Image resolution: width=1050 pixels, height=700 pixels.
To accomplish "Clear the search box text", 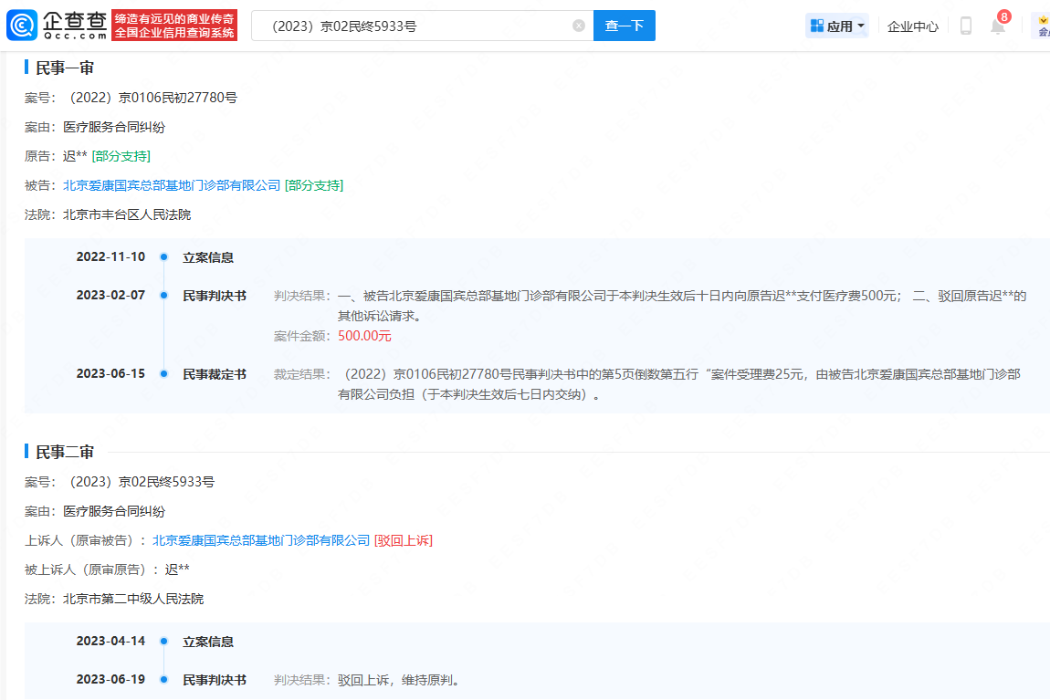I will [x=579, y=26].
